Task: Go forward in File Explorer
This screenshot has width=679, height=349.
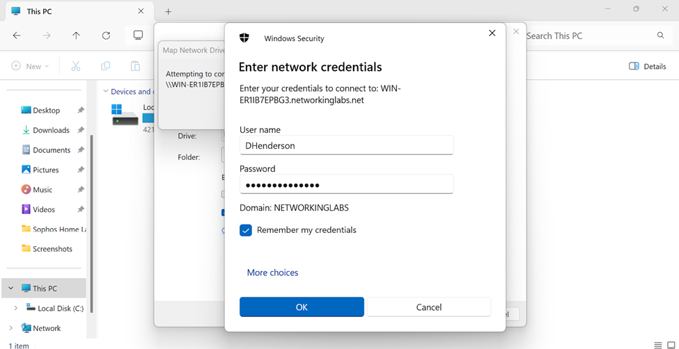Action: [47, 35]
